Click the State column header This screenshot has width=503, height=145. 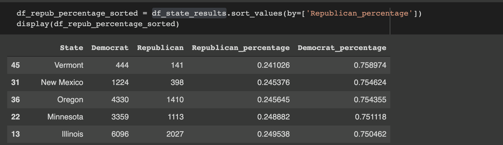click(x=71, y=48)
